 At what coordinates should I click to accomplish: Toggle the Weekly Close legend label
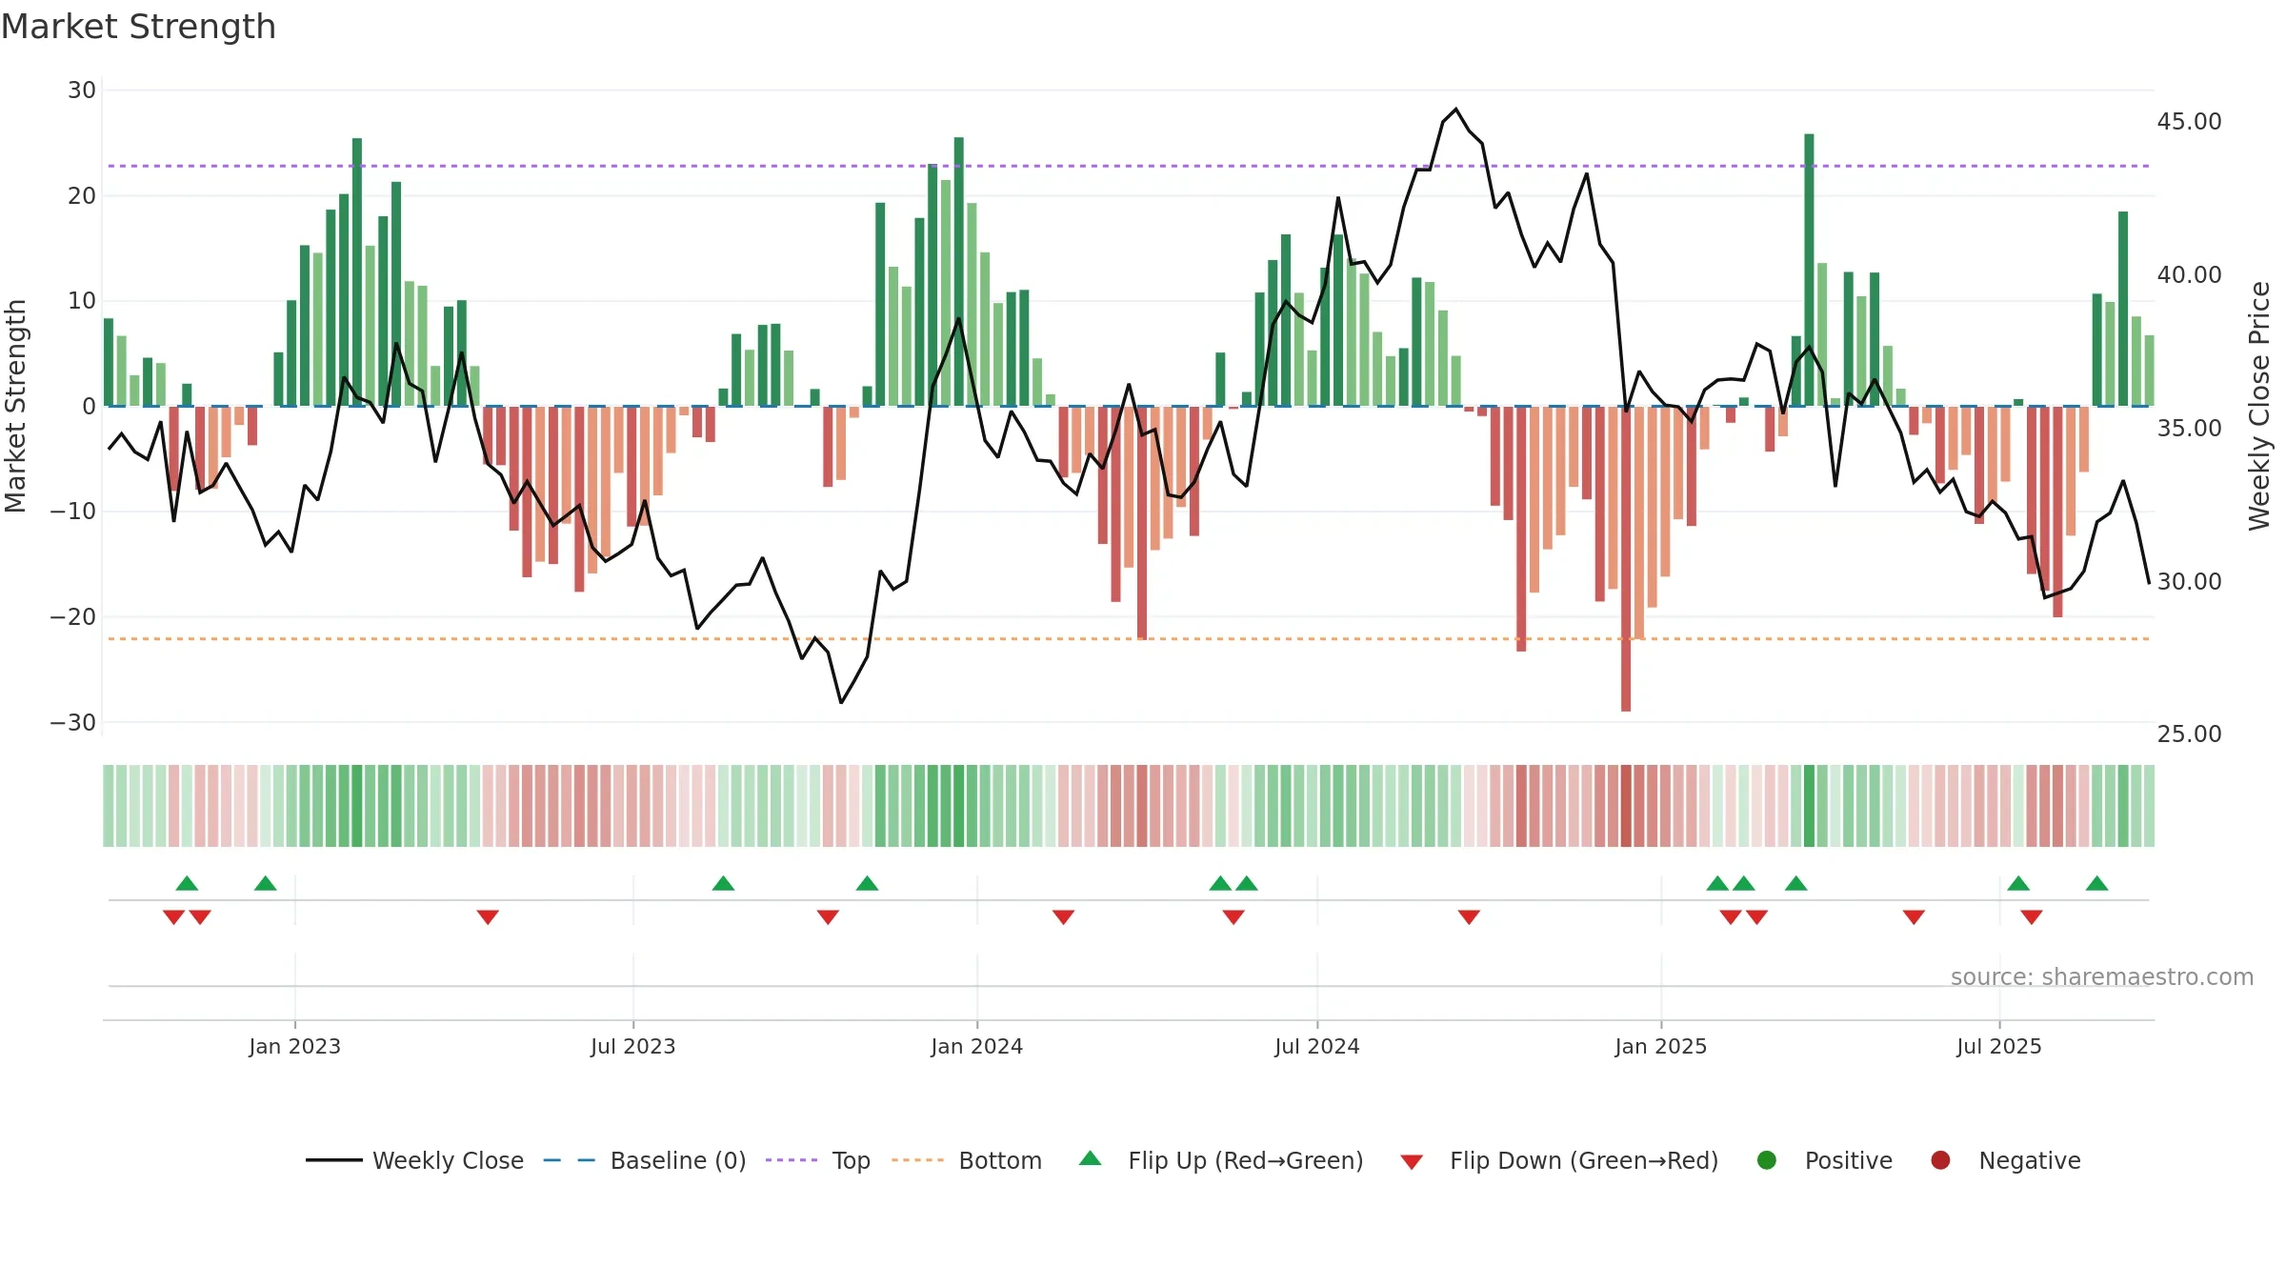tap(448, 1160)
